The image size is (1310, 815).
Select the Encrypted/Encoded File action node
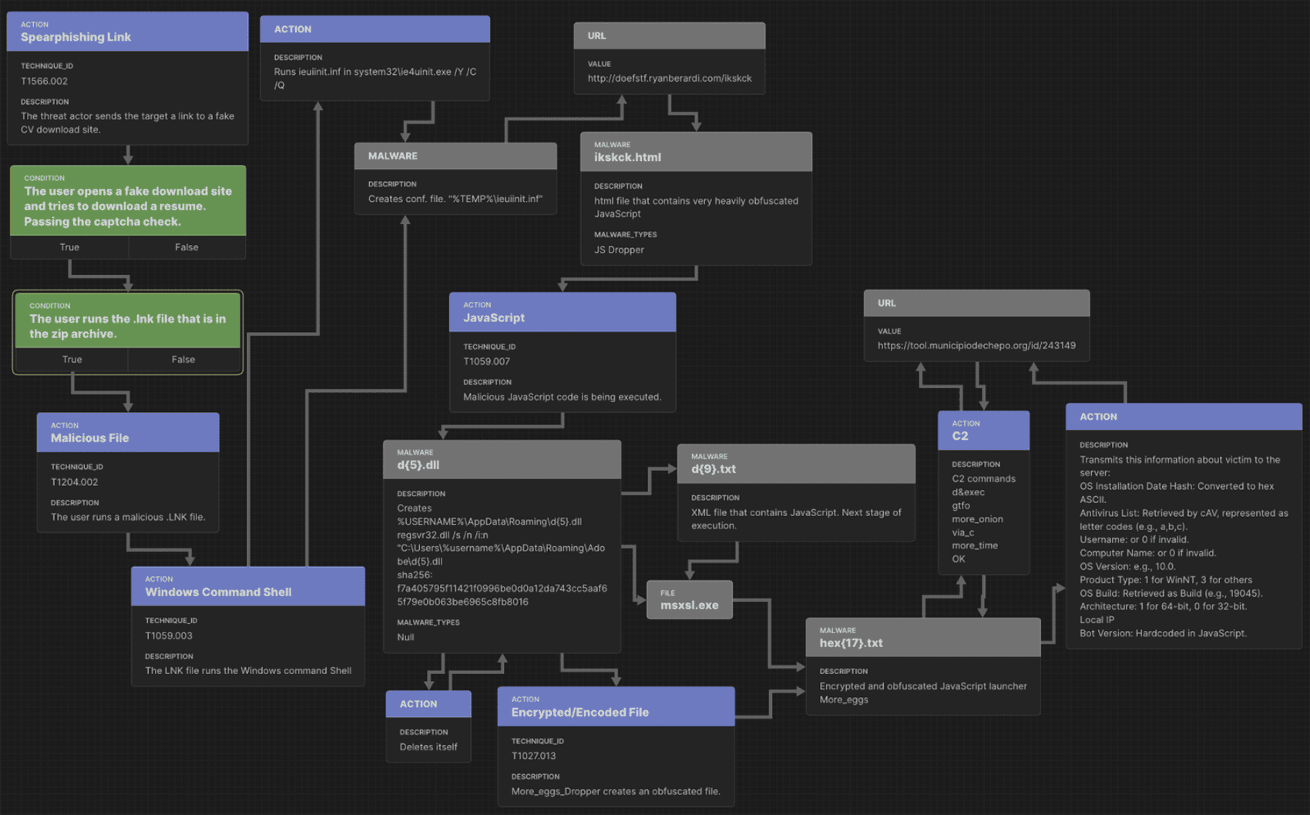[x=616, y=706]
